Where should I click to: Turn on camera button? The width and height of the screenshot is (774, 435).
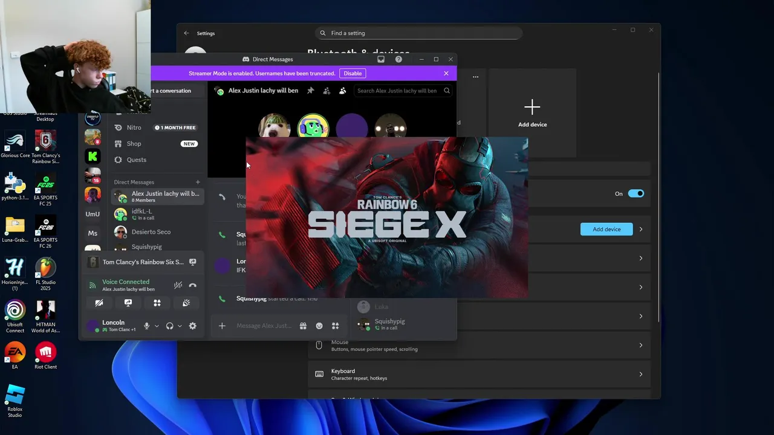pyautogui.click(x=99, y=303)
